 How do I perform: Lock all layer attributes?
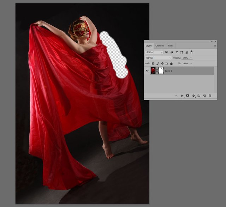[171, 63]
